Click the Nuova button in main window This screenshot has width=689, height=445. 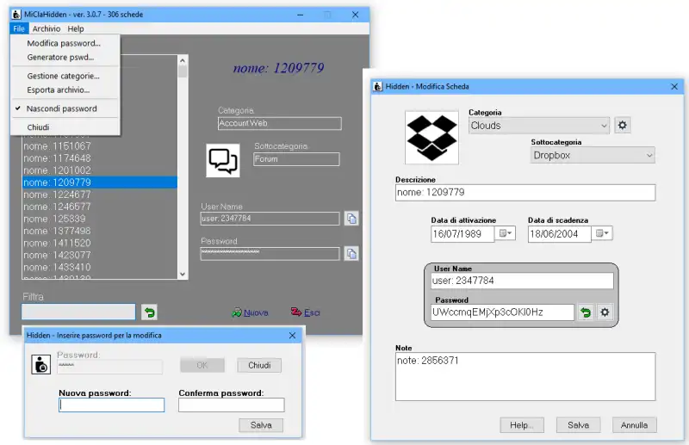250,312
